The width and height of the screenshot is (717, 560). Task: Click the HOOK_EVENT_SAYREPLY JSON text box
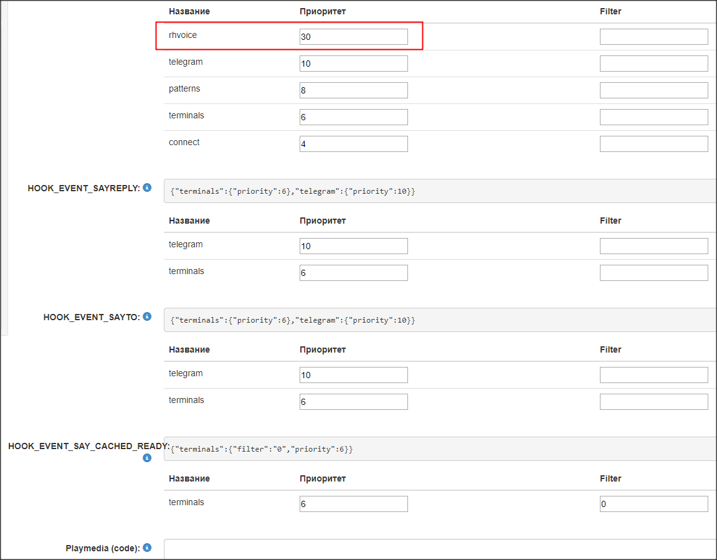click(x=439, y=191)
